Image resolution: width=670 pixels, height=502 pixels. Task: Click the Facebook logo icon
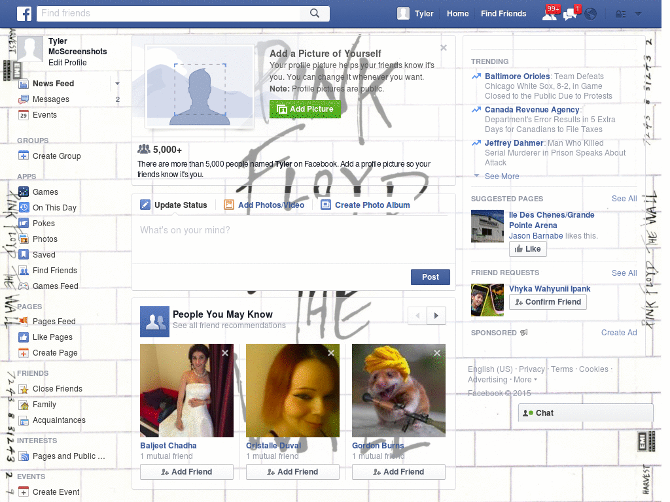pos(24,14)
